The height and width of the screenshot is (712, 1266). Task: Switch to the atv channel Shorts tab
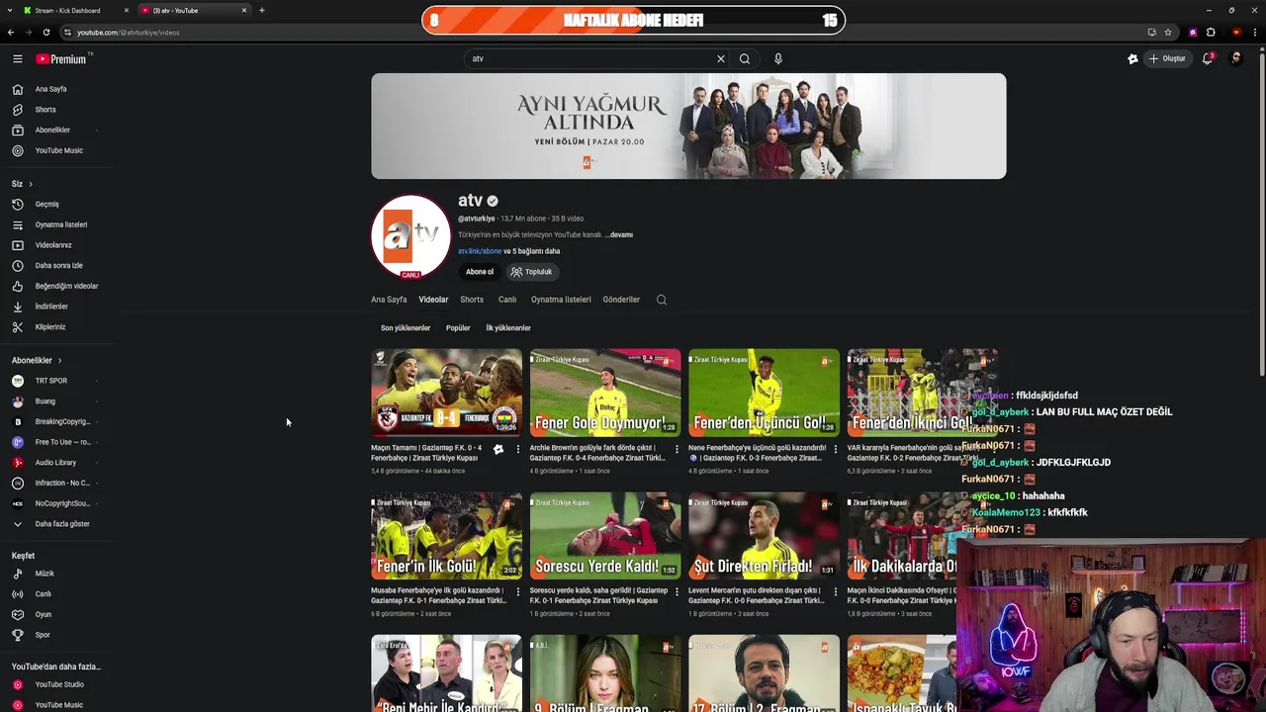pos(472,300)
